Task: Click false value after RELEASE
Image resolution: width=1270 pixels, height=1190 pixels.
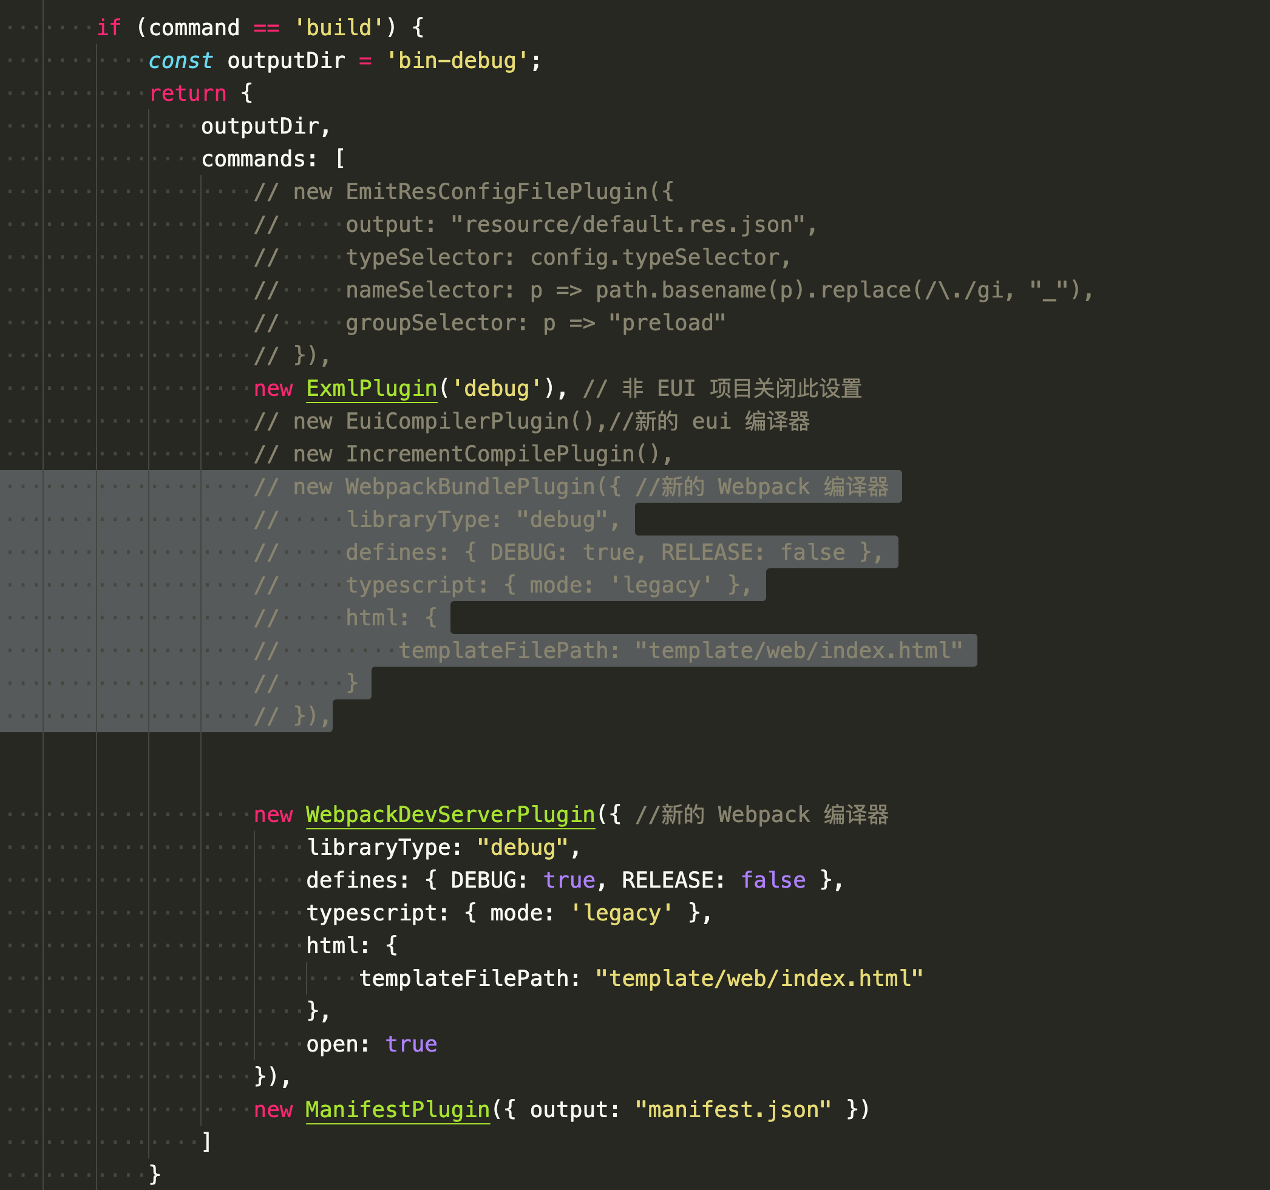Action: pyautogui.click(x=772, y=880)
